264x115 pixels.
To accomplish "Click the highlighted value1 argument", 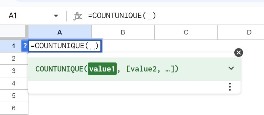I will tap(102, 69).
